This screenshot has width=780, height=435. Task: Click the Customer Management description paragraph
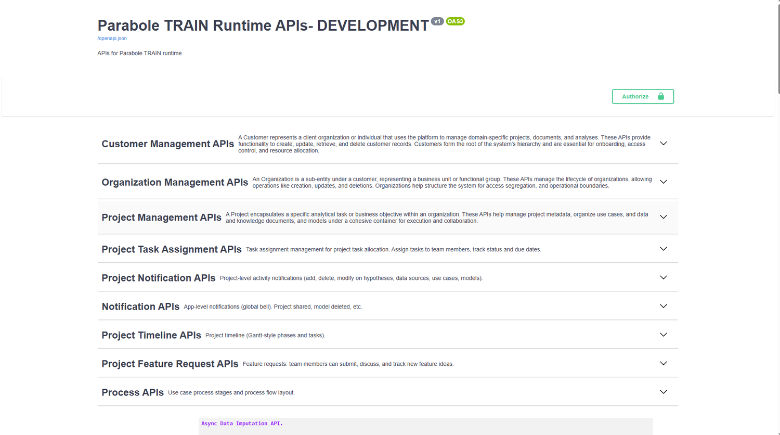(x=445, y=144)
